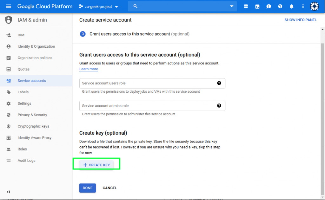Screen dimensions: 325x200
Task: Open the notifications bell
Action: point(291,6)
